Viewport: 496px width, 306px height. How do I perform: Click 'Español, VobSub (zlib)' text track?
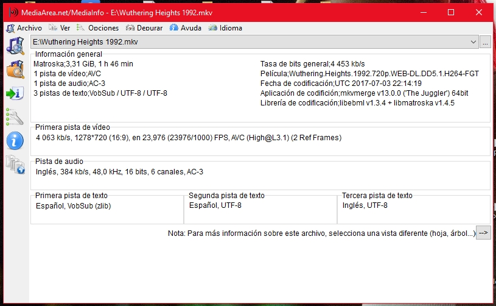click(x=74, y=206)
